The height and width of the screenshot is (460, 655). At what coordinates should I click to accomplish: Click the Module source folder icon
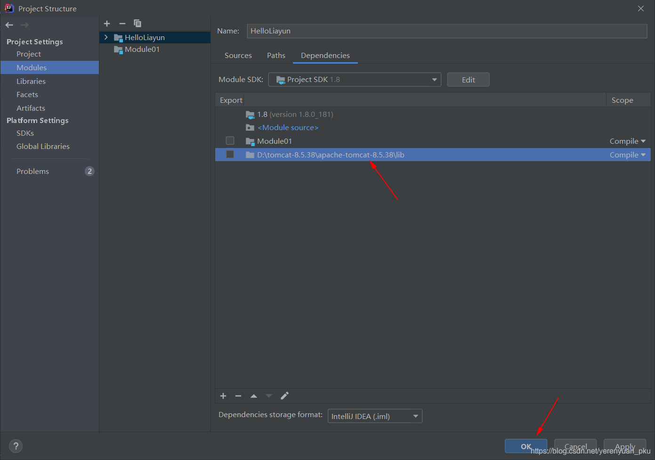pos(250,128)
